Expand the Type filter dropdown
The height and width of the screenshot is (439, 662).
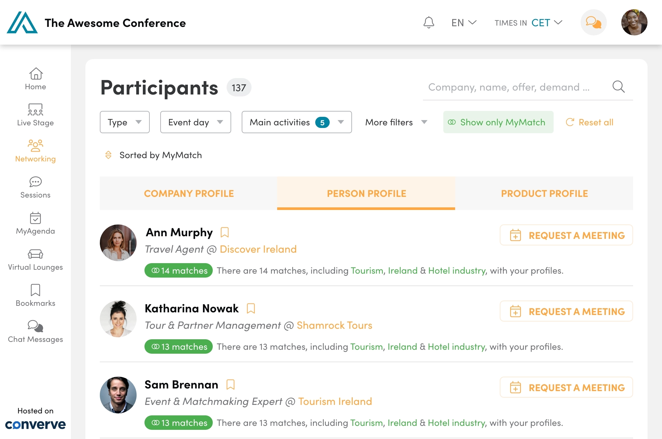[125, 122]
